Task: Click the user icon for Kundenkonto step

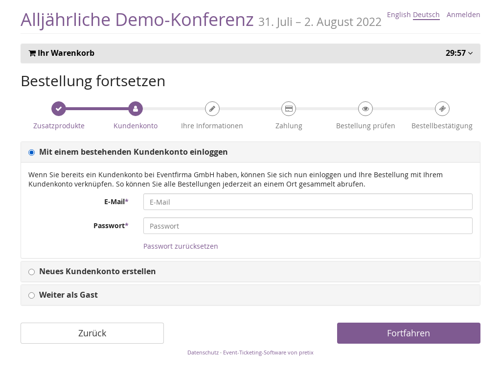Action: point(136,109)
